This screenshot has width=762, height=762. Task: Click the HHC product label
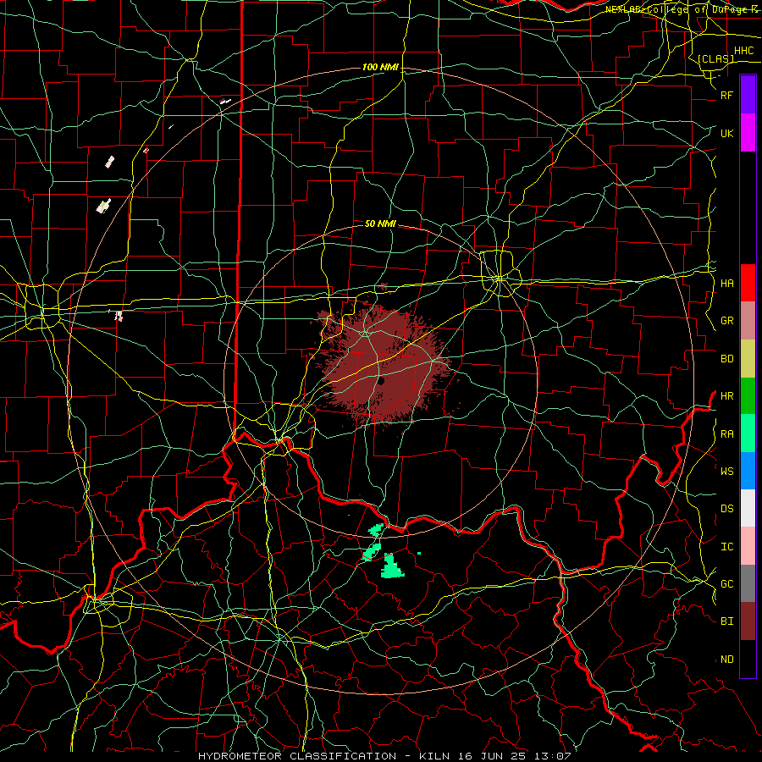pos(744,51)
